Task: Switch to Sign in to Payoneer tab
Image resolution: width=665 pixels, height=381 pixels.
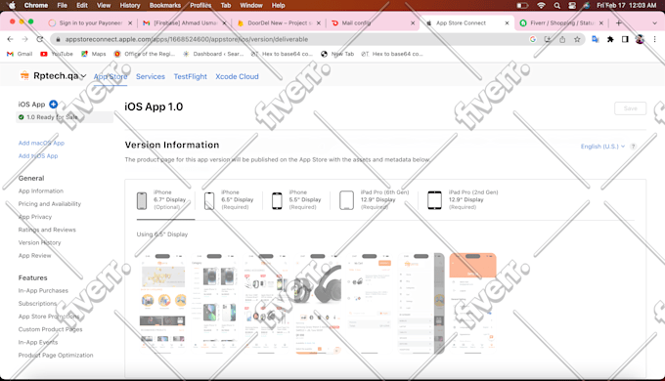Action: point(90,22)
